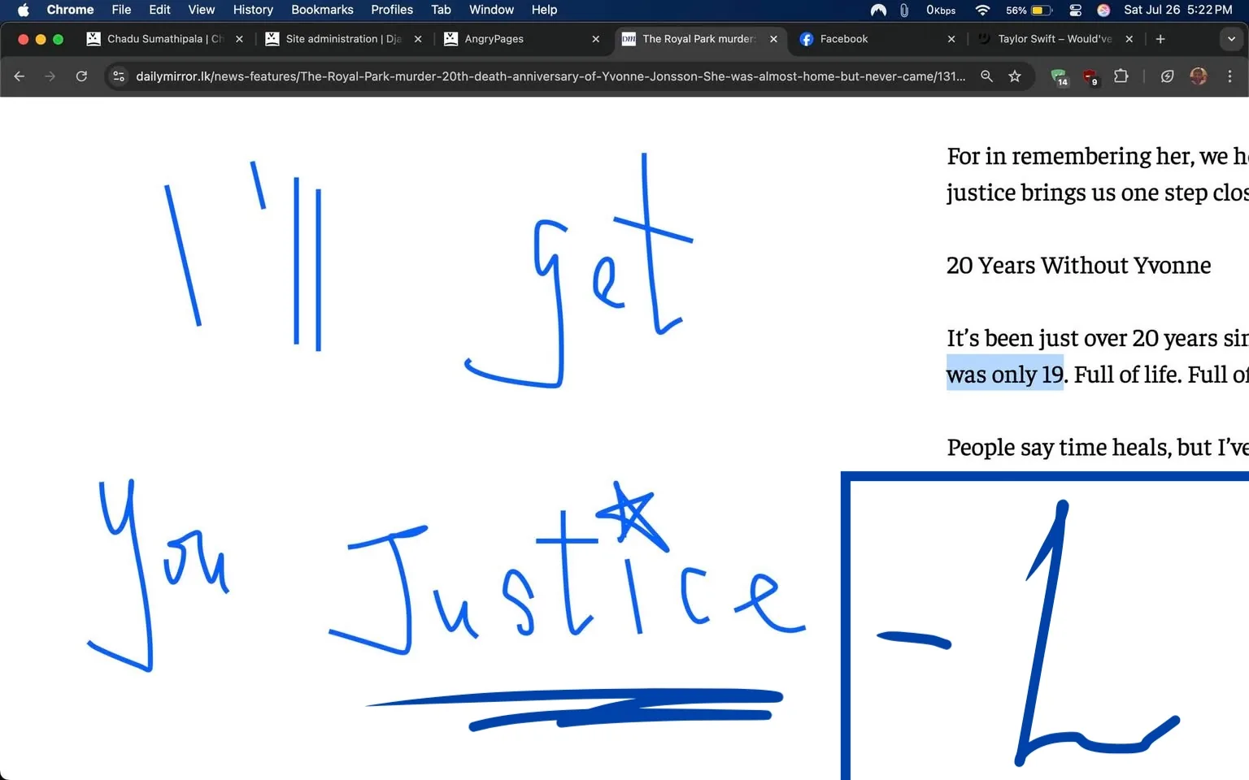
Task: Open a new tab with the plus button
Action: 1160,38
